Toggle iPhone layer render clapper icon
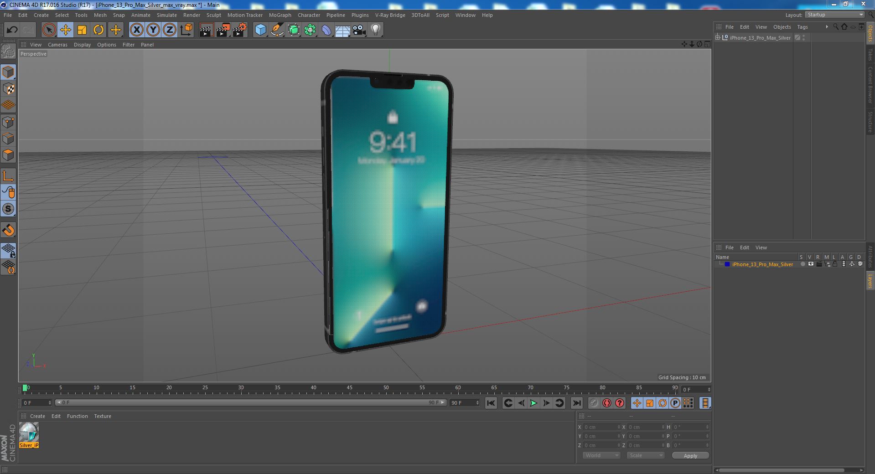 pos(819,264)
